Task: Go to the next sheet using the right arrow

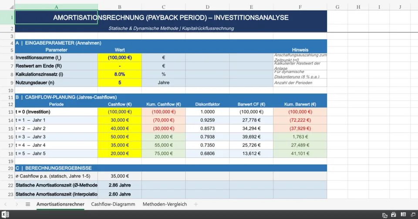Action: (x=17, y=204)
